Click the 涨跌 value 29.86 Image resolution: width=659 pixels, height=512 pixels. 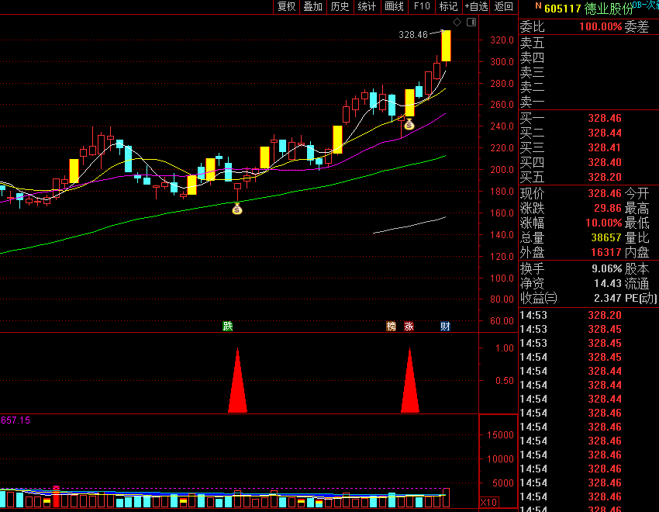(x=607, y=208)
